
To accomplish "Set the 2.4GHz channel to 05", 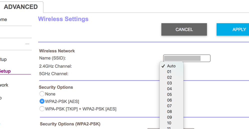I will 169,95.
